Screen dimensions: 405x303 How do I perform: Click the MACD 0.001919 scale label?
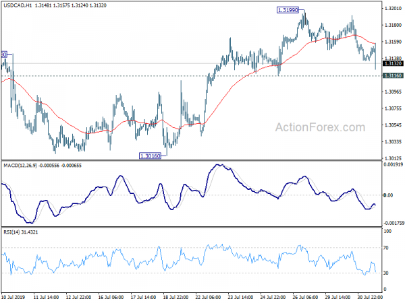tap(394, 164)
